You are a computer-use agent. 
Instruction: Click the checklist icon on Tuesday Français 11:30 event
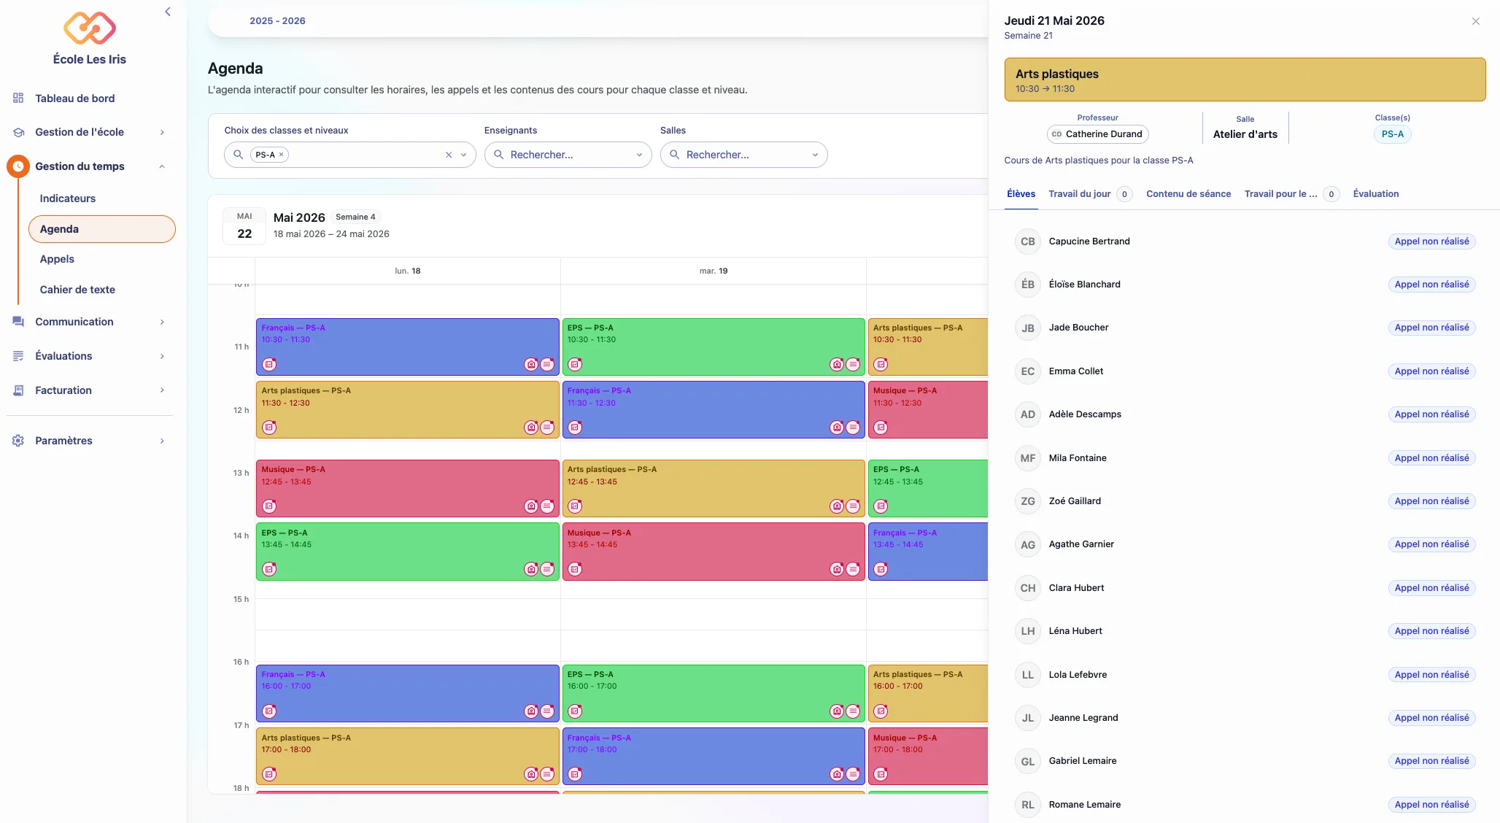pyautogui.click(x=575, y=428)
